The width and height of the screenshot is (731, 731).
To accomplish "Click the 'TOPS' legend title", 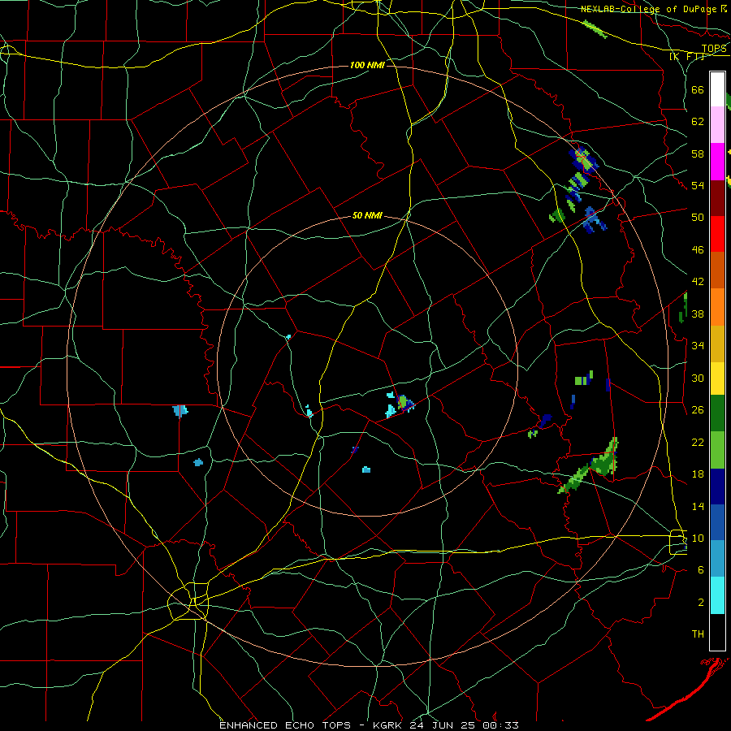I will point(714,49).
